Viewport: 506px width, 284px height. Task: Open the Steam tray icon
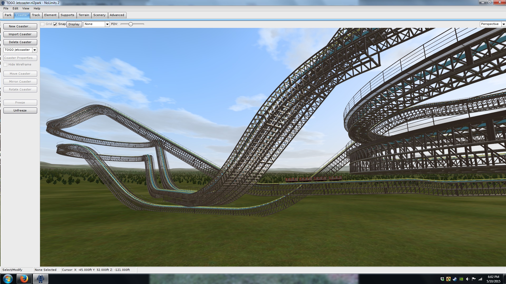455,279
